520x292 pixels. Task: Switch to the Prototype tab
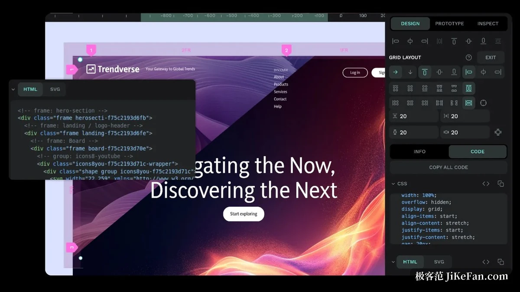(x=449, y=24)
